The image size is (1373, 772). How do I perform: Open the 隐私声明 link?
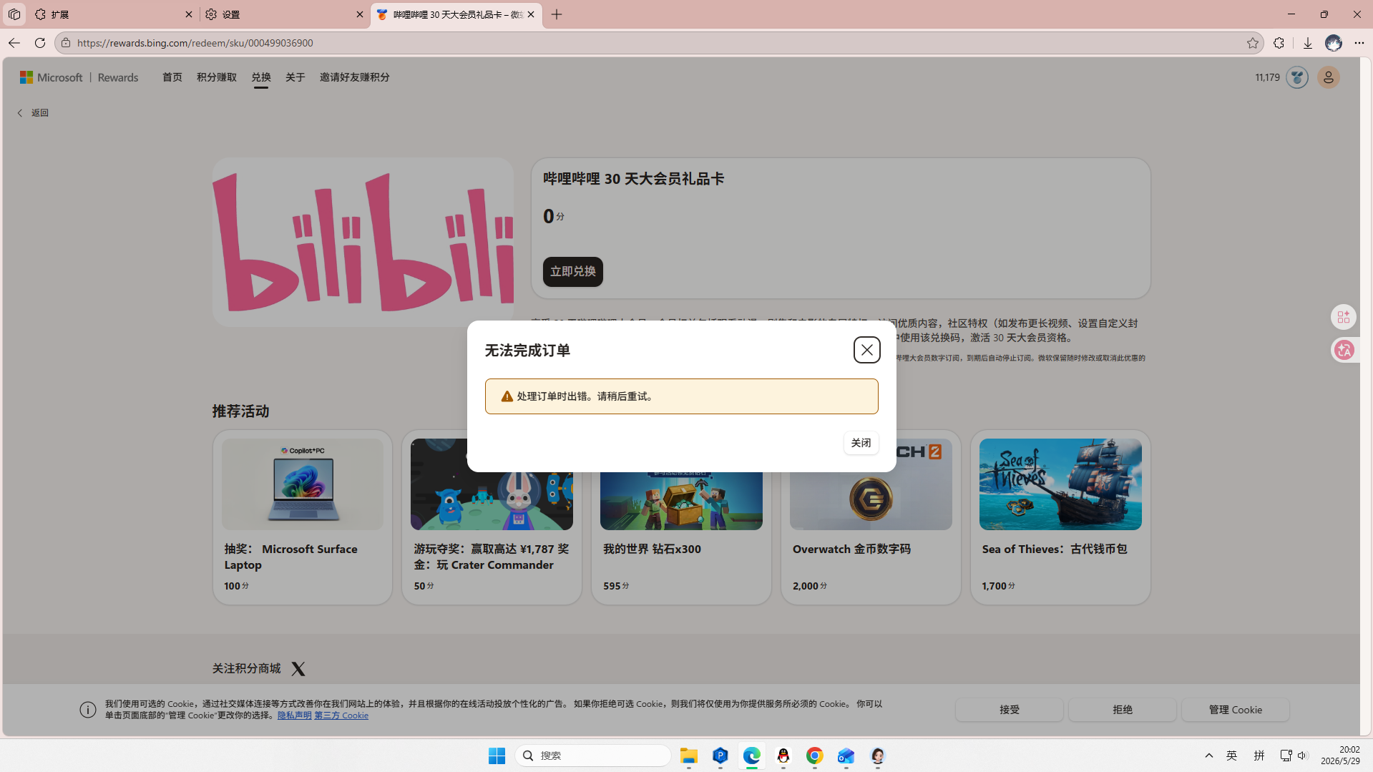click(294, 715)
